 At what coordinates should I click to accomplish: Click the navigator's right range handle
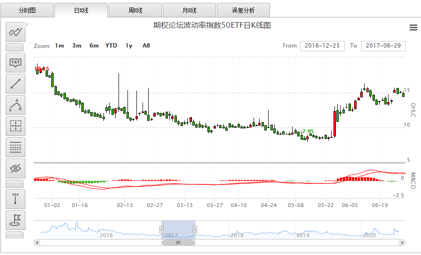(x=195, y=229)
